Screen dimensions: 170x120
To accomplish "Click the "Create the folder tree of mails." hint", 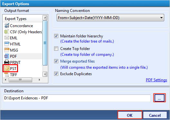I will pos(87,41).
